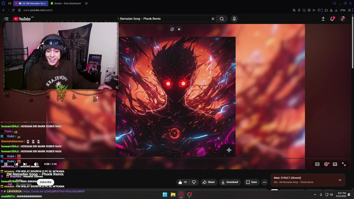Screen dimensions: 354x199
Task: Mute the video player volume
Action: pyautogui.click(x=36, y=164)
